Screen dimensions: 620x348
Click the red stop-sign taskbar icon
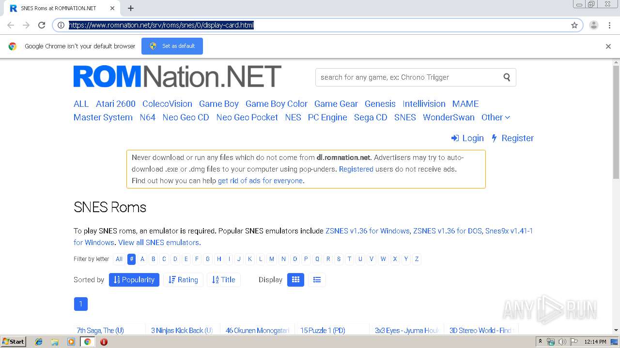[104, 342]
